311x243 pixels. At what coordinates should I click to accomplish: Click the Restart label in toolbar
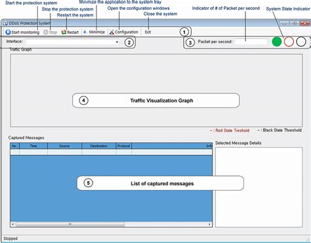tap(73, 32)
